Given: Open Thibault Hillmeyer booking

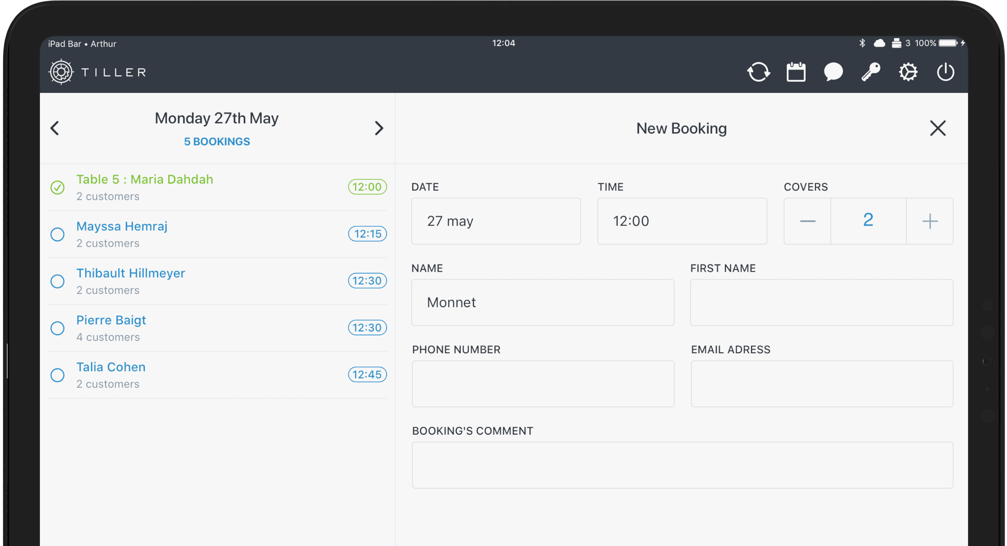Looking at the screenshot, I should pyautogui.click(x=217, y=281).
